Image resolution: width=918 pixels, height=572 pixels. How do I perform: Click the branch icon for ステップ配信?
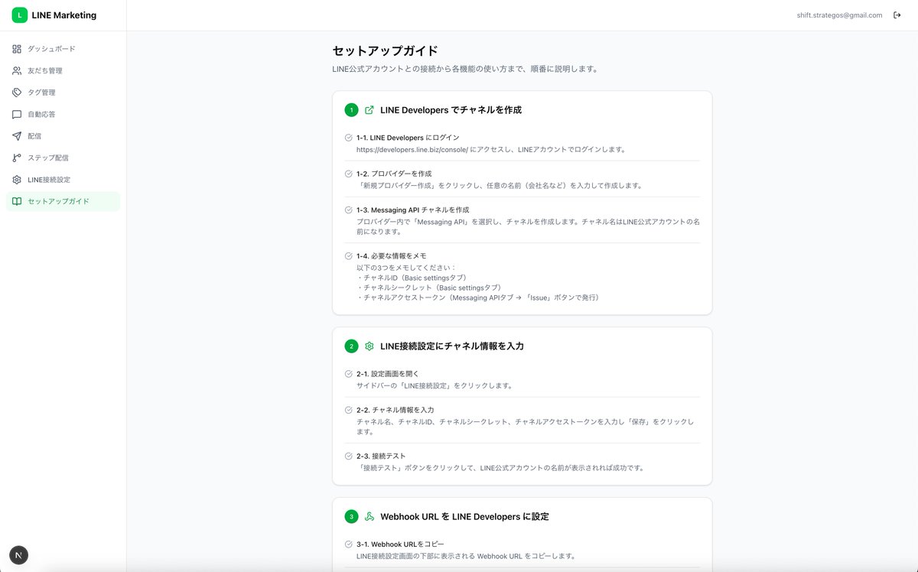17,158
